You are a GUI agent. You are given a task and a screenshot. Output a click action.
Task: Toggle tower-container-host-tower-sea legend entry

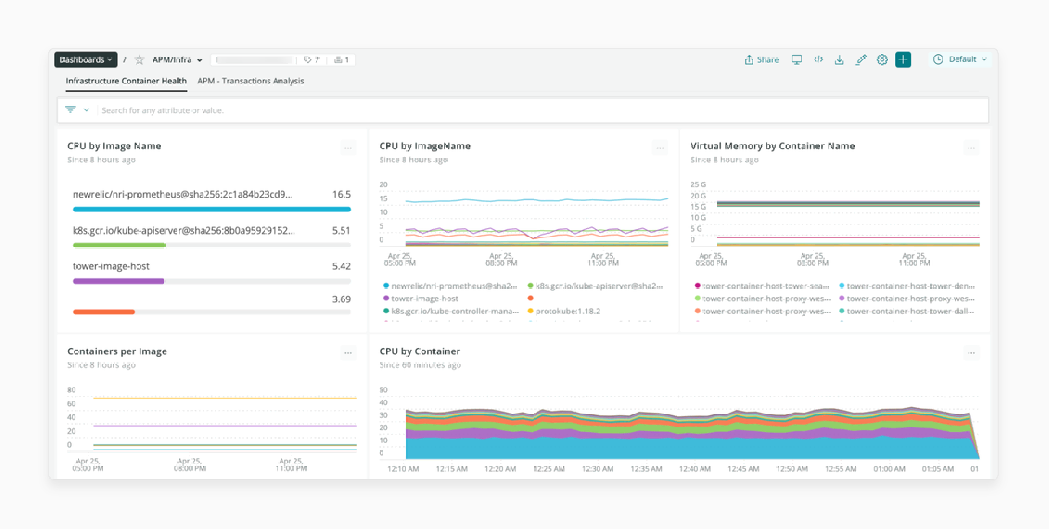click(762, 286)
